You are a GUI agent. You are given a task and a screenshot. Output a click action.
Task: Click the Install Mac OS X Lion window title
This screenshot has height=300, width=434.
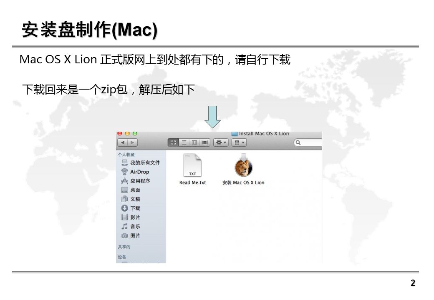(x=264, y=134)
